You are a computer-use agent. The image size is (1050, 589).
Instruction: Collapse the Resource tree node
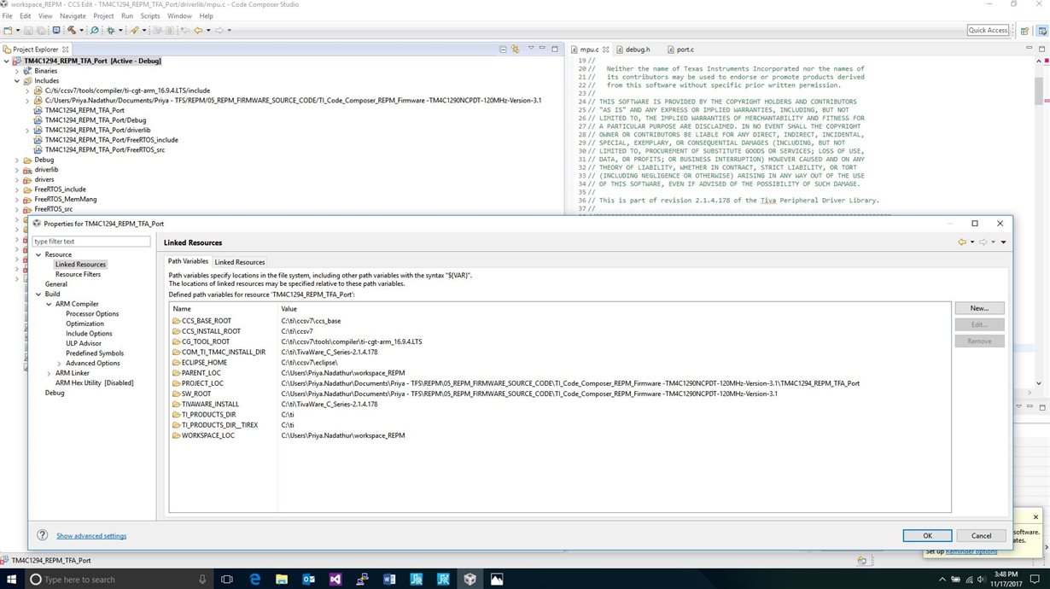click(38, 254)
